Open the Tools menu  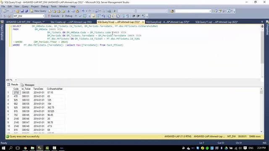click(x=53, y=6)
